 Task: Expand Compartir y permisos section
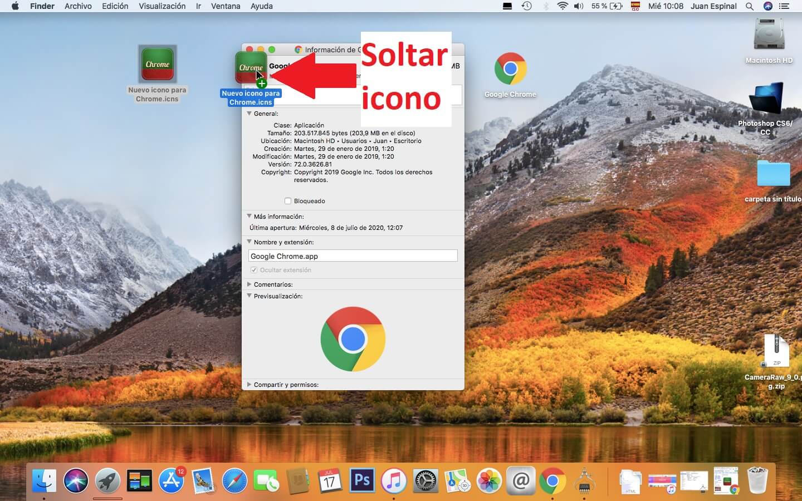click(x=250, y=385)
